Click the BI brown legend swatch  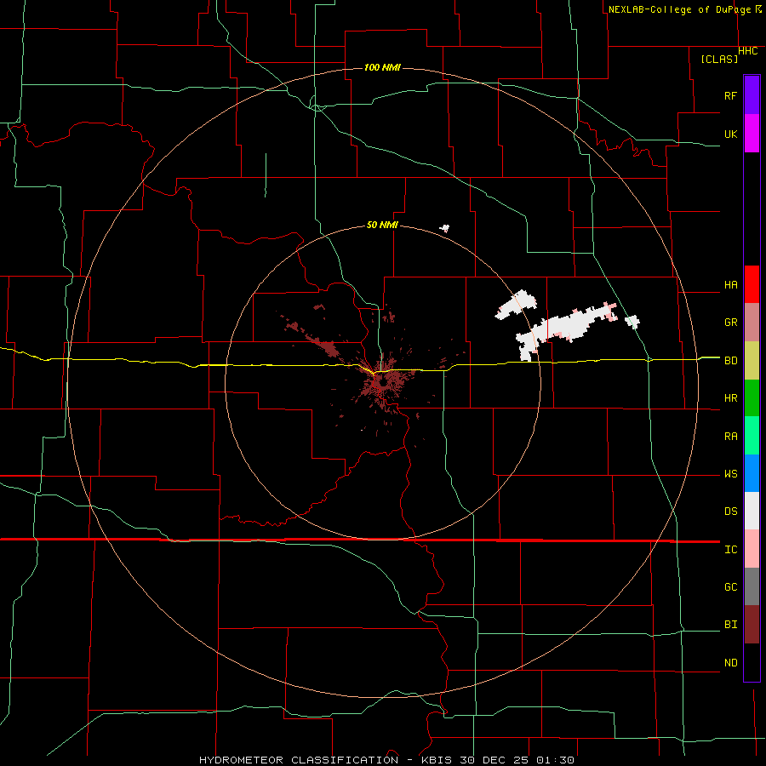pyautogui.click(x=752, y=625)
